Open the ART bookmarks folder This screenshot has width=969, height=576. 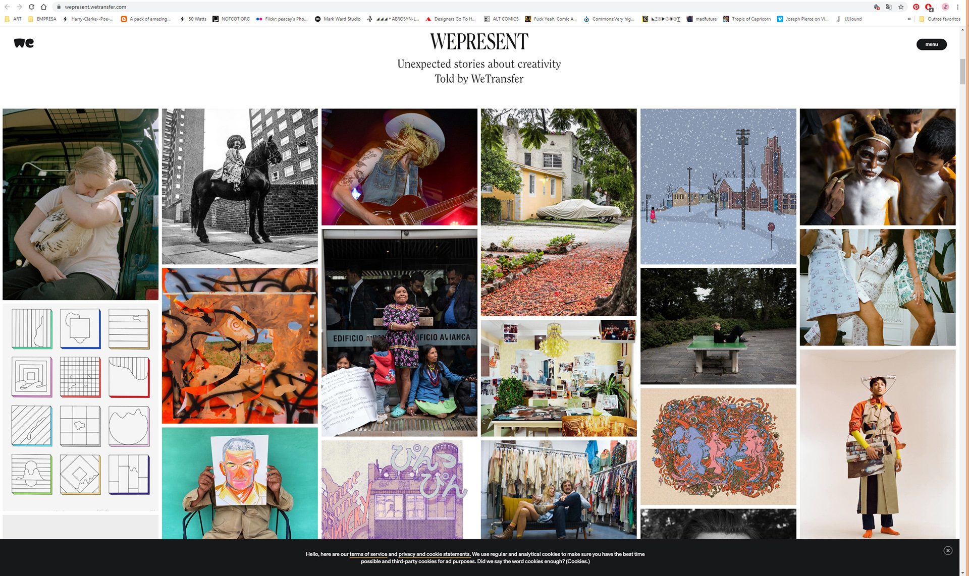(x=13, y=19)
